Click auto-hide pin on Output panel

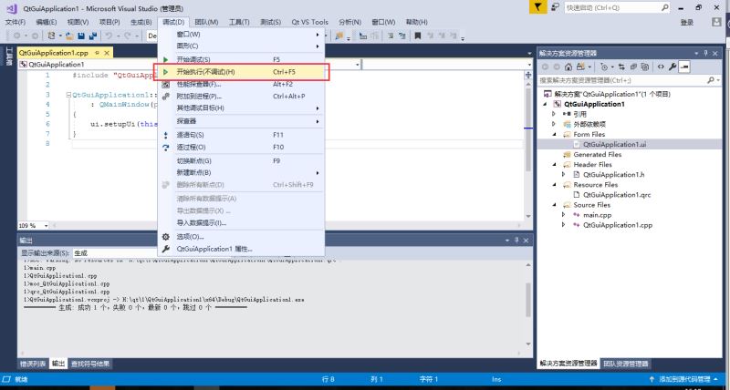point(516,241)
